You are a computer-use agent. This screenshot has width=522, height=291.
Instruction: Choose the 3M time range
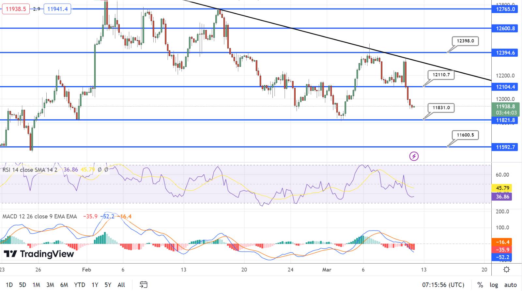50,285
